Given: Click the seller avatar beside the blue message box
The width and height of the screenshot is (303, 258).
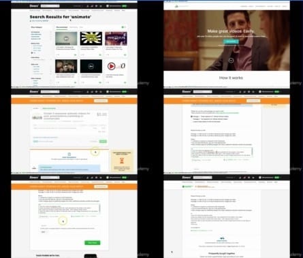Looking at the screenshot, I should 34,168.
